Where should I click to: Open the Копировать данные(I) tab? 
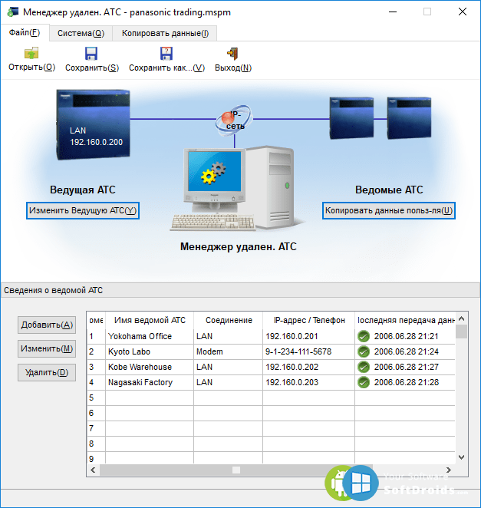(x=165, y=33)
